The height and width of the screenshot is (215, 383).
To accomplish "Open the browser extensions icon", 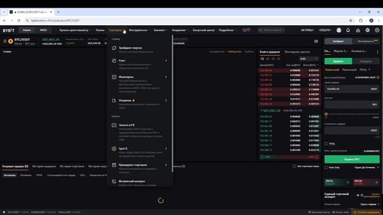I will click(361, 20).
